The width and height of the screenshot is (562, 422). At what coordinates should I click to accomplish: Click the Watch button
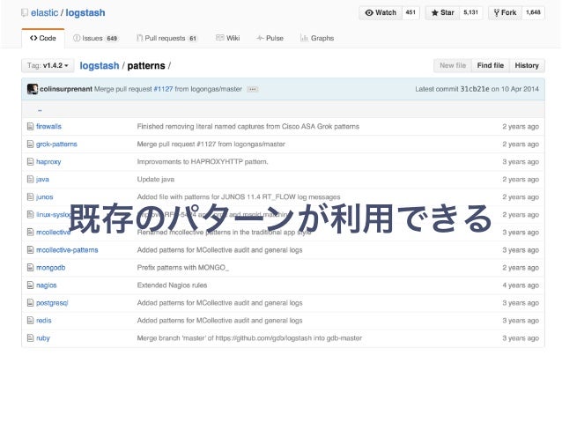point(381,12)
